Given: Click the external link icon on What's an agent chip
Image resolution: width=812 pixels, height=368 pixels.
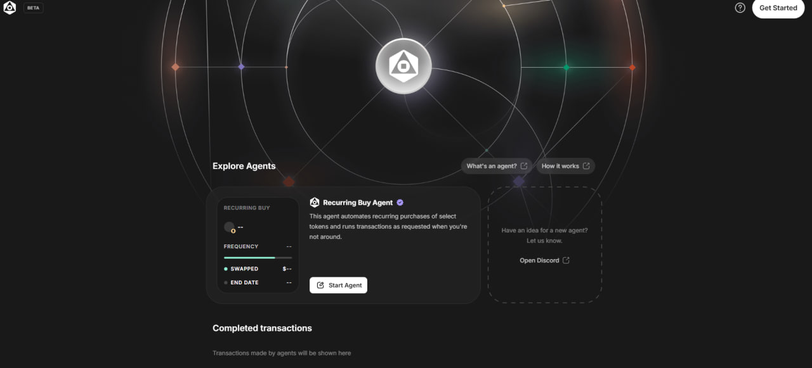Looking at the screenshot, I should [x=524, y=165].
